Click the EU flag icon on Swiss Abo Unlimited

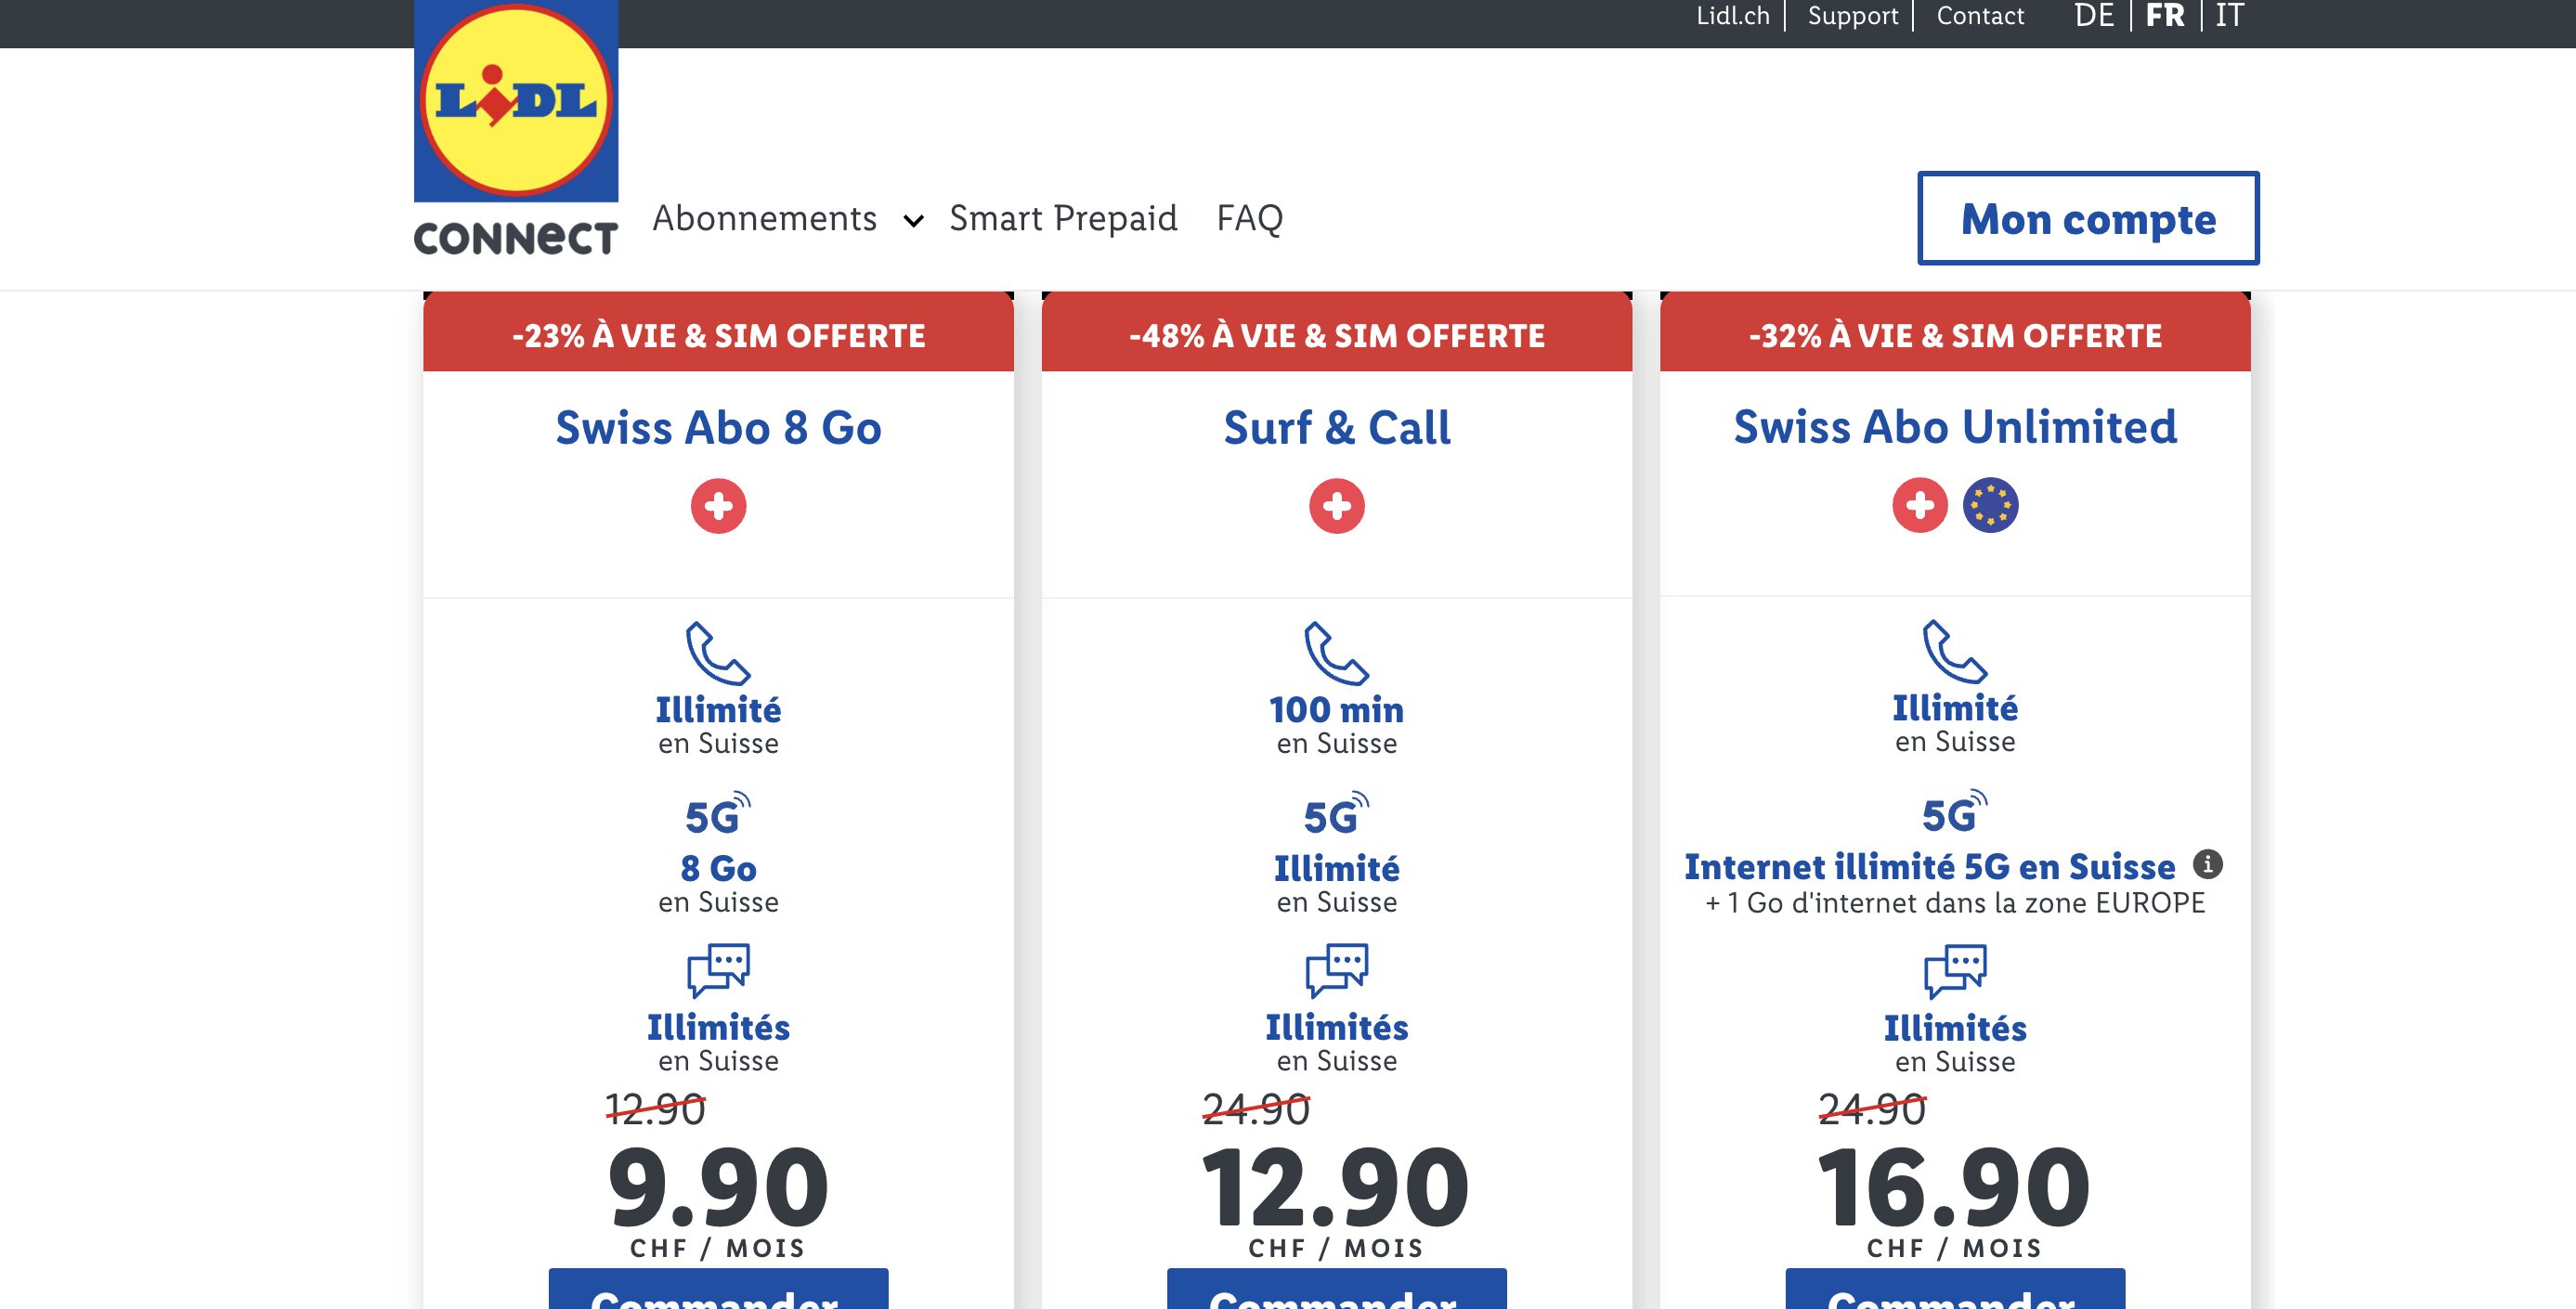click(x=1990, y=505)
